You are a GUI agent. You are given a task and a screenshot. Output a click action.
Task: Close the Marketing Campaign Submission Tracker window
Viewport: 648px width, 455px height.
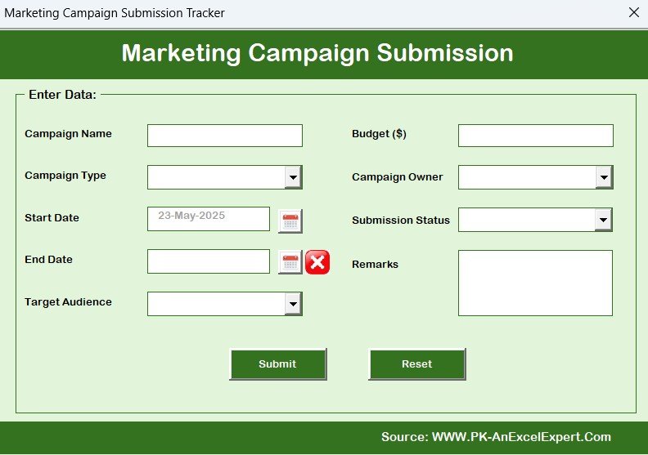coord(633,12)
